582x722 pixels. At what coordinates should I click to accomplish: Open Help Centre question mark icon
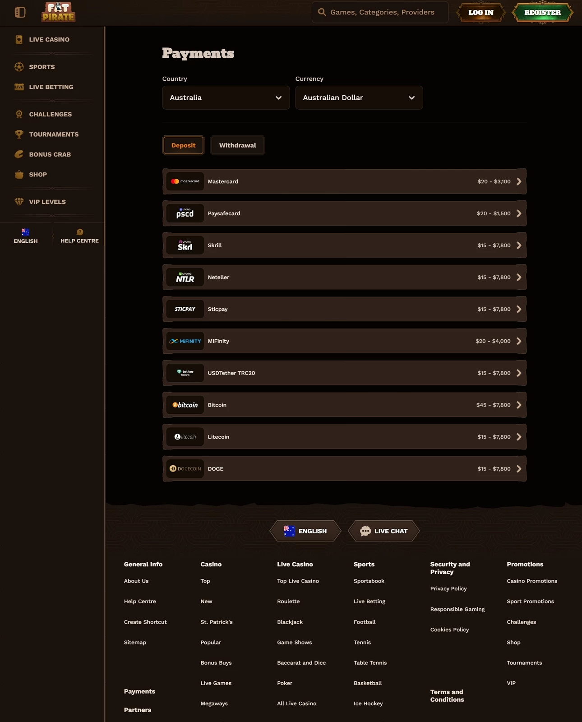(80, 232)
